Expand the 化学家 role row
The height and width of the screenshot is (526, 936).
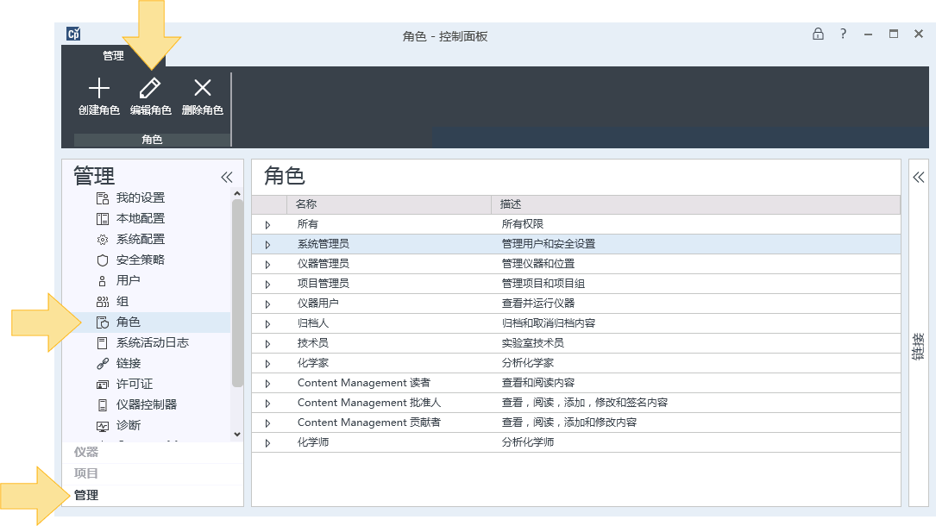[x=267, y=364]
